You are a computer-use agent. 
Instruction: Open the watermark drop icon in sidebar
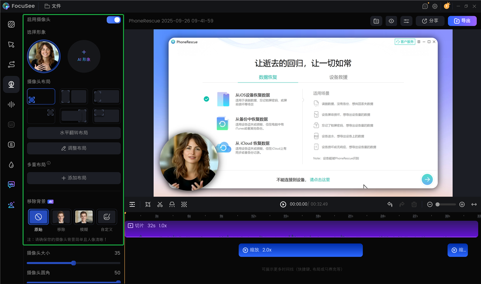[11, 165]
